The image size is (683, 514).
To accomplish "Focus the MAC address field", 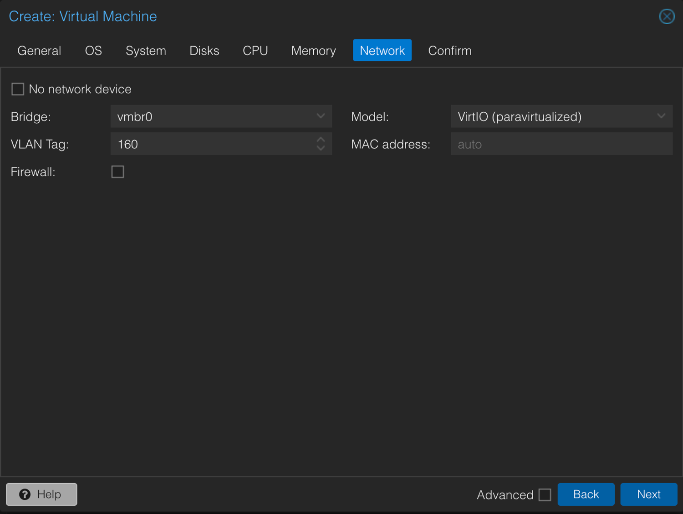I will (561, 144).
